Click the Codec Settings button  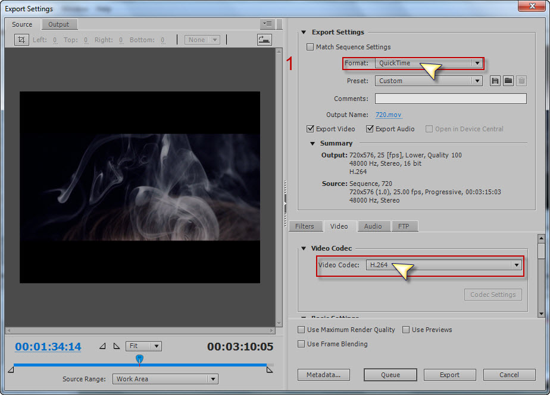493,295
